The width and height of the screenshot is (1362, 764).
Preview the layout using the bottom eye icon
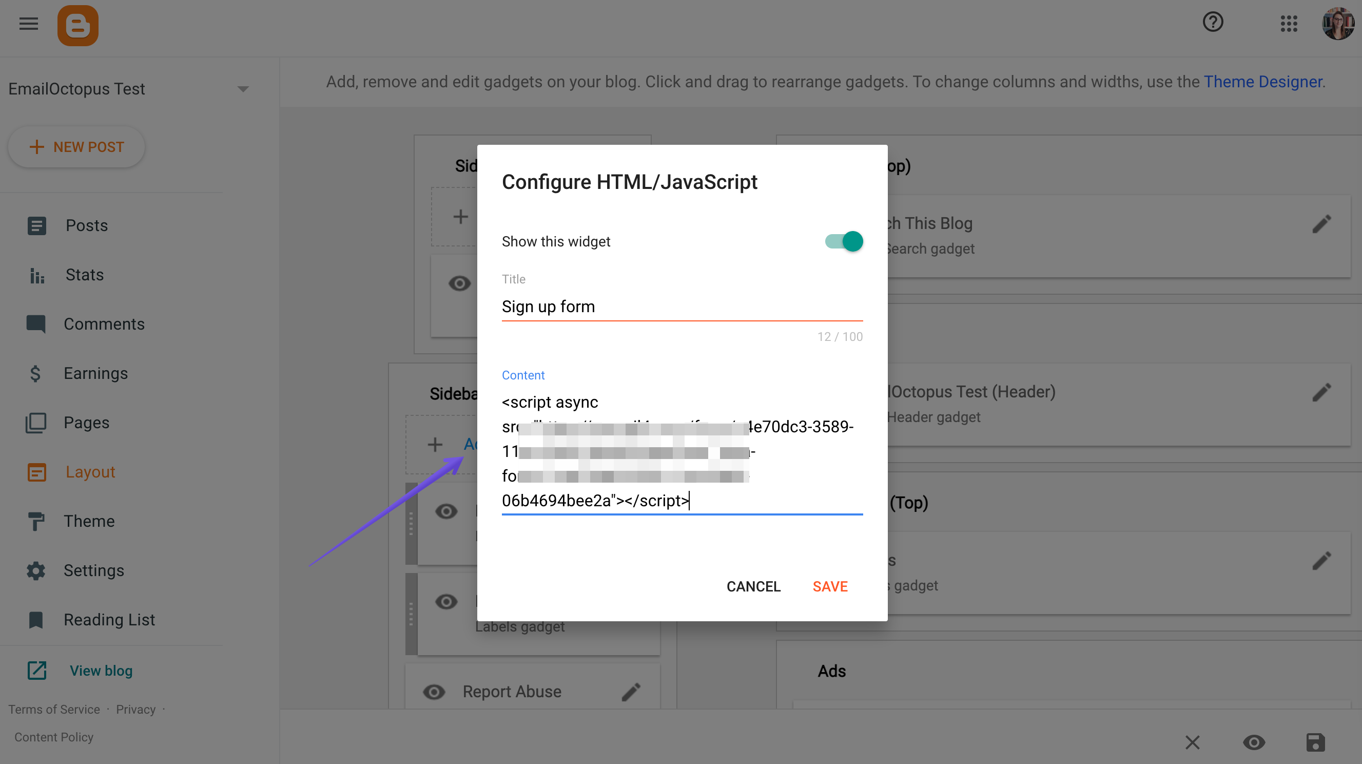(x=1254, y=742)
